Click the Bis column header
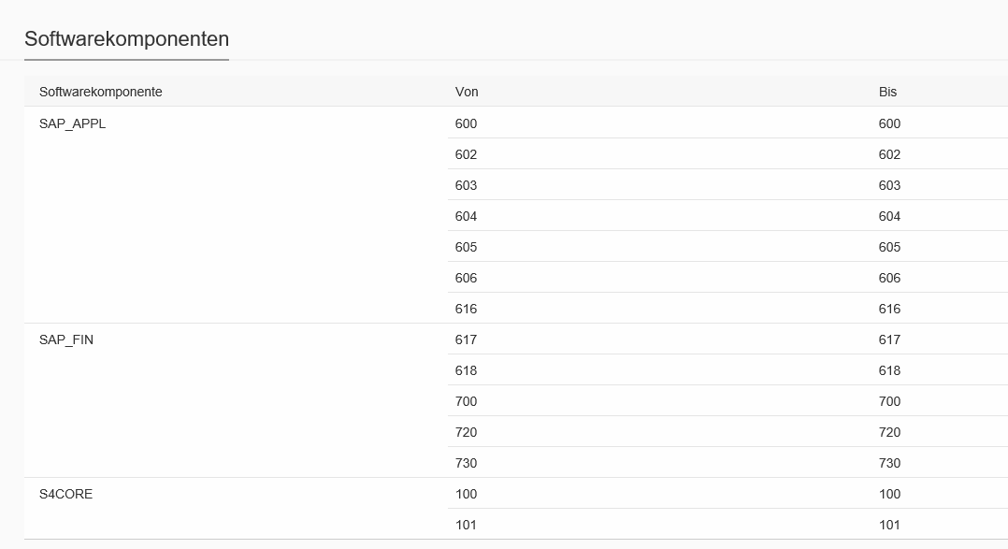This screenshot has height=549, width=1008. coord(887,92)
